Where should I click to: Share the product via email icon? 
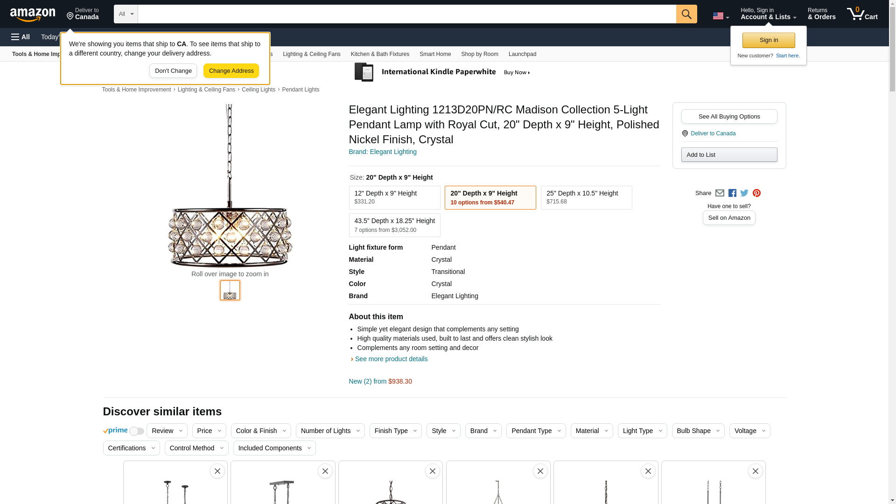pyautogui.click(x=720, y=193)
